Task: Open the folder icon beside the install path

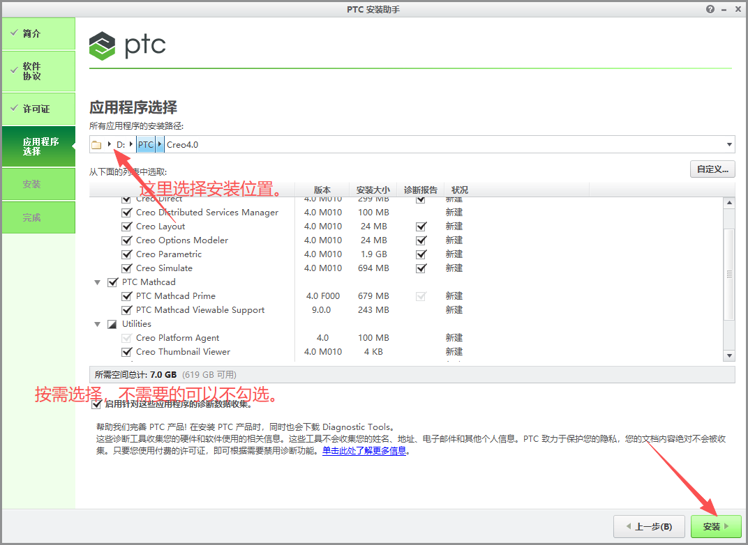Action: (x=96, y=144)
